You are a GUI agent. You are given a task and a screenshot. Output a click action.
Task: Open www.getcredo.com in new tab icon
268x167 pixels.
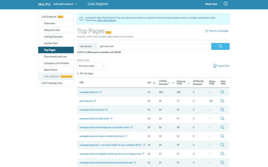pyautogui.click(x=100, y=92)
